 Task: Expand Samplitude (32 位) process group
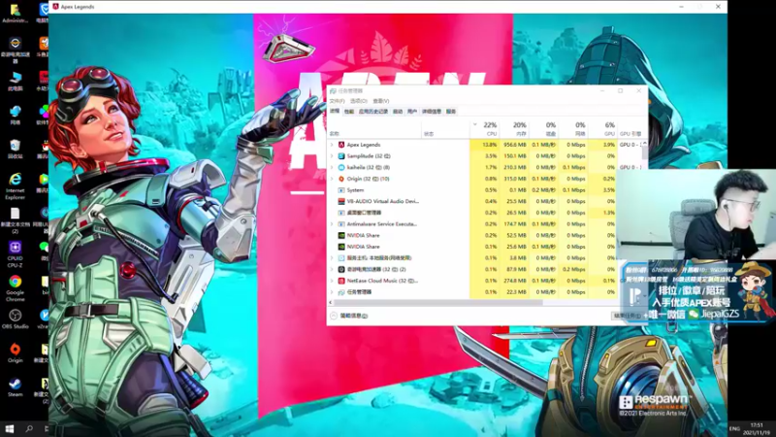[332, 156]
